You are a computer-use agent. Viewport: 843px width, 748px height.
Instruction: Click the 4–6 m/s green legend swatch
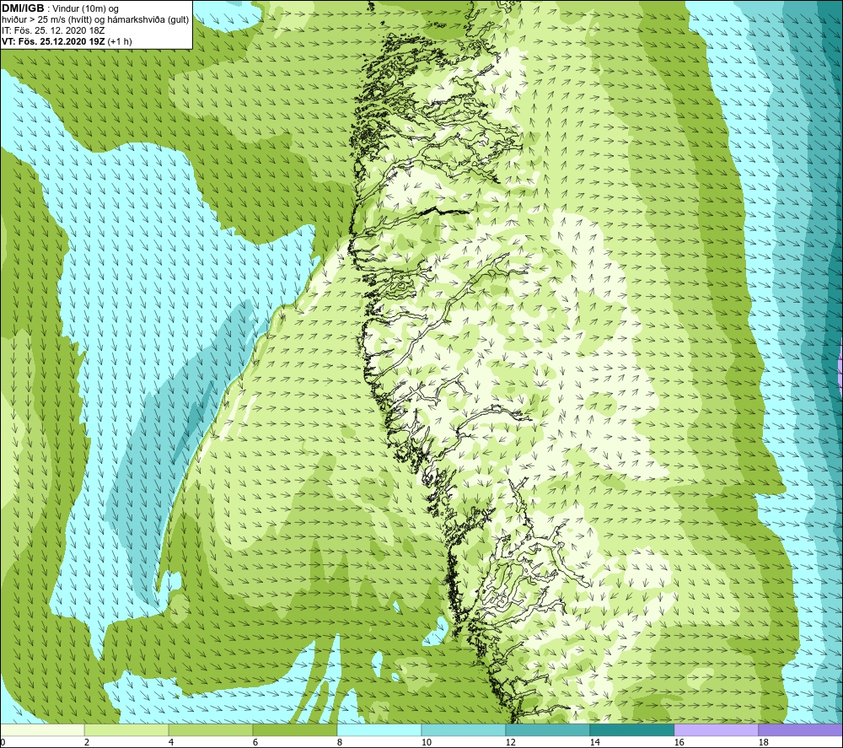click(211, 729)
